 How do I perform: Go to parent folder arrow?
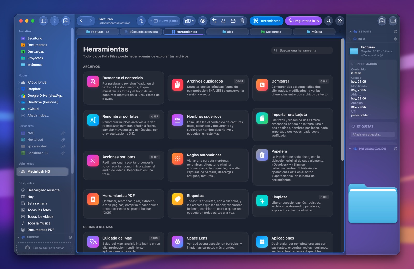(141, 21)
